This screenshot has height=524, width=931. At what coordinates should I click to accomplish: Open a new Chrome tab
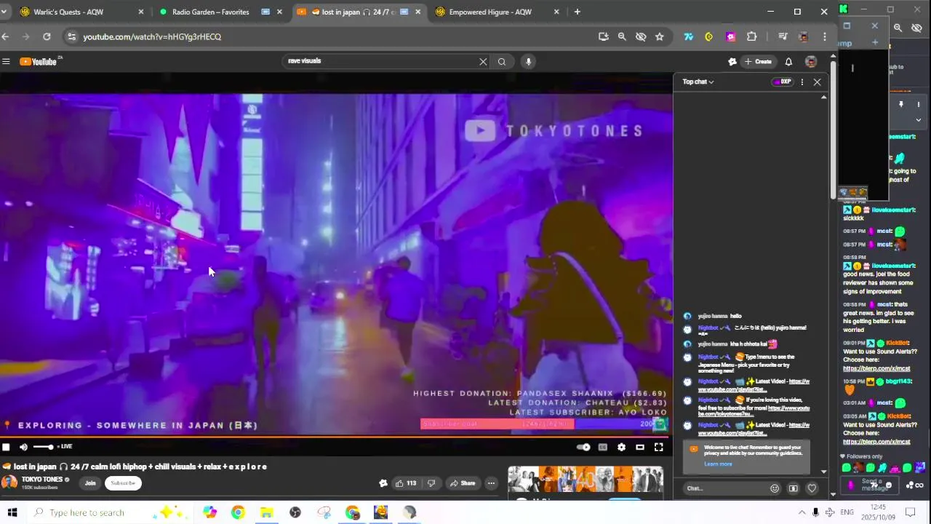click(578, 12)
